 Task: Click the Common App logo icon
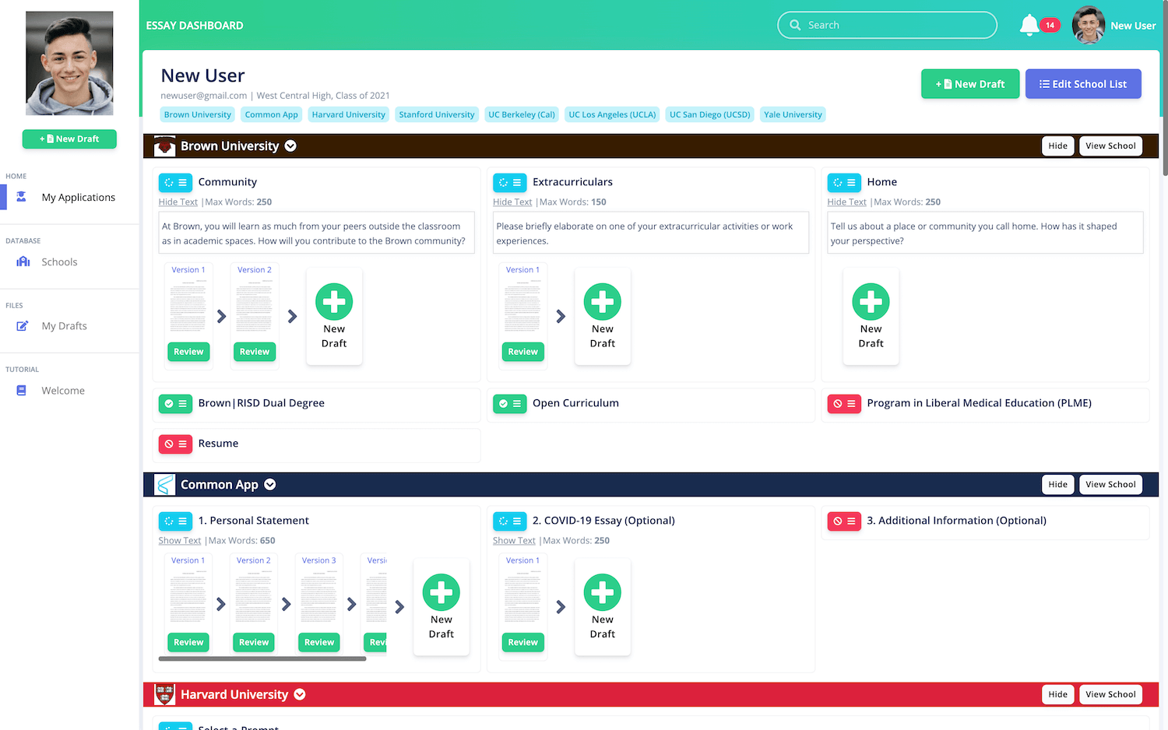pyautogui.click(x=164, y=485)
